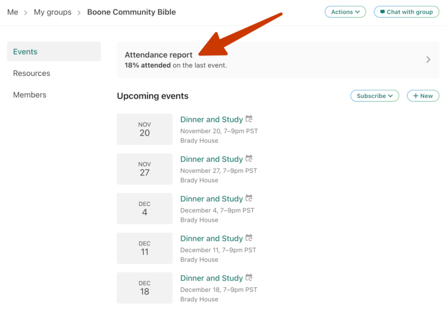Click the NOV 27 date tile
Viewport: 446px width, 309px height.
pos(144,169)
